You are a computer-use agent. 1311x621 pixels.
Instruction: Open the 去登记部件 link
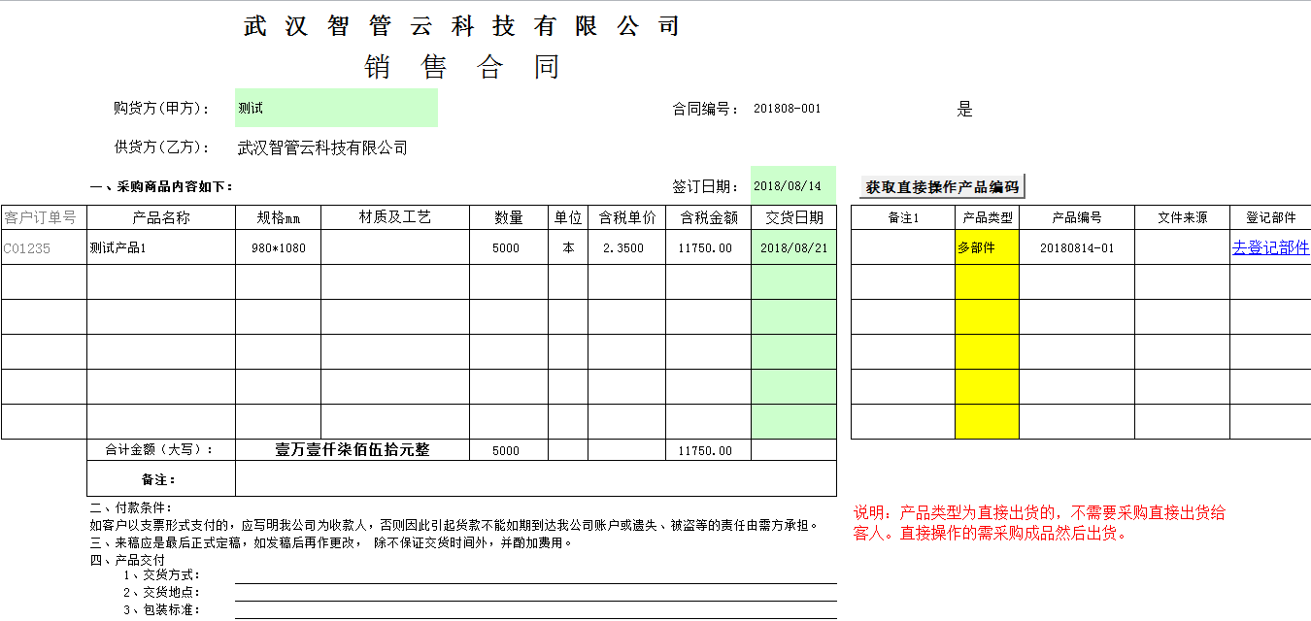pyautogui.click(x=1270, y=247)
